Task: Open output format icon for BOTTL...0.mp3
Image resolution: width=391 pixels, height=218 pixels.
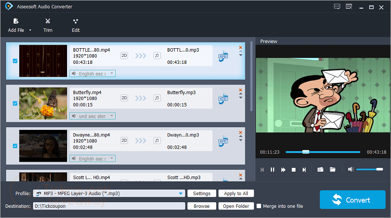Action: 223,56
